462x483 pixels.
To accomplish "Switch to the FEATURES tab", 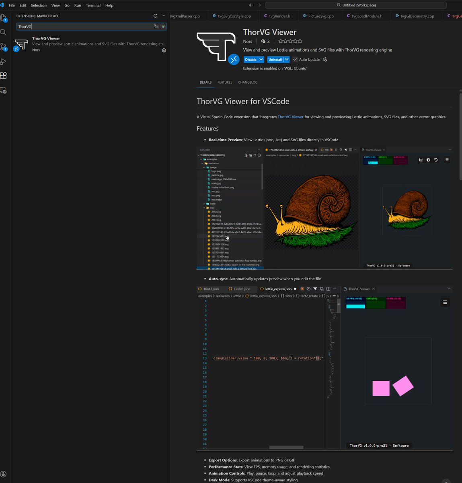I will pos(225,82).
